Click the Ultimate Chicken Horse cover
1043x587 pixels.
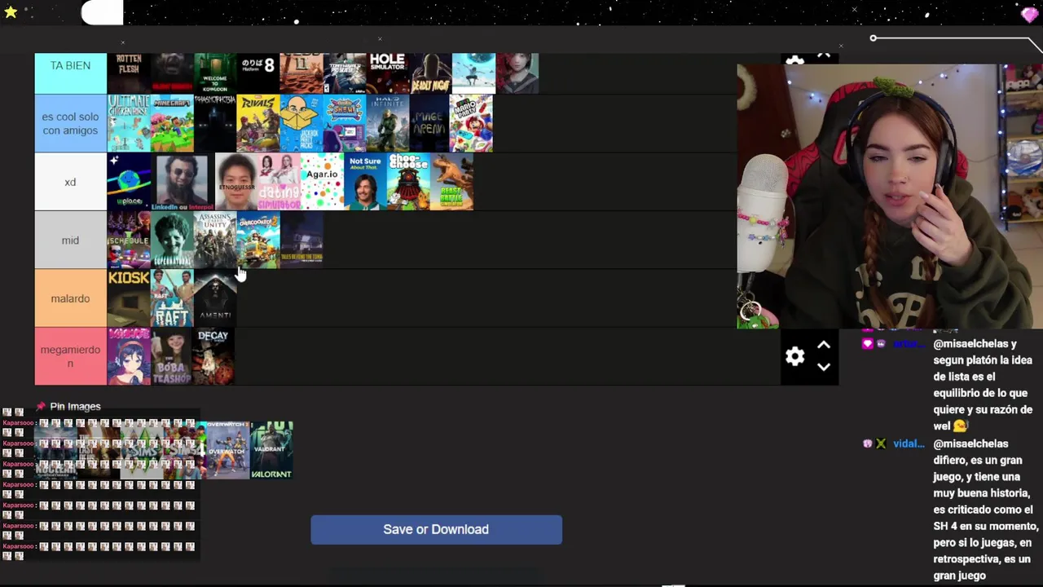pyautogui.click(x=129, y=123)
